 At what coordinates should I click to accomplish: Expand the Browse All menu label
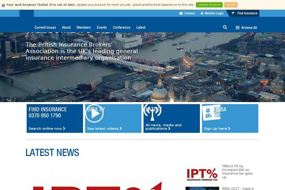pyautogui.click(x=249, y=28)
